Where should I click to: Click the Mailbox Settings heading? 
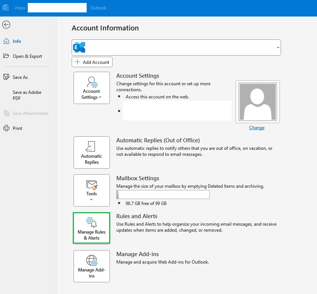tap(138, 178)
